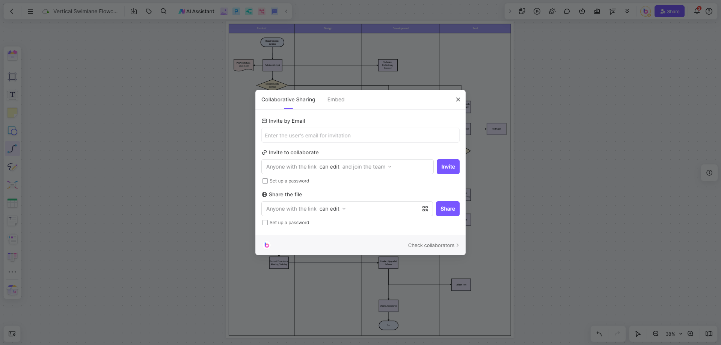Tick Set up a password under Share the file
721x345 pixels.
(x=265, y=223)
